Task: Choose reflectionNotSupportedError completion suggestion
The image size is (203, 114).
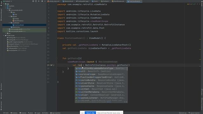Action: point(101,77)
